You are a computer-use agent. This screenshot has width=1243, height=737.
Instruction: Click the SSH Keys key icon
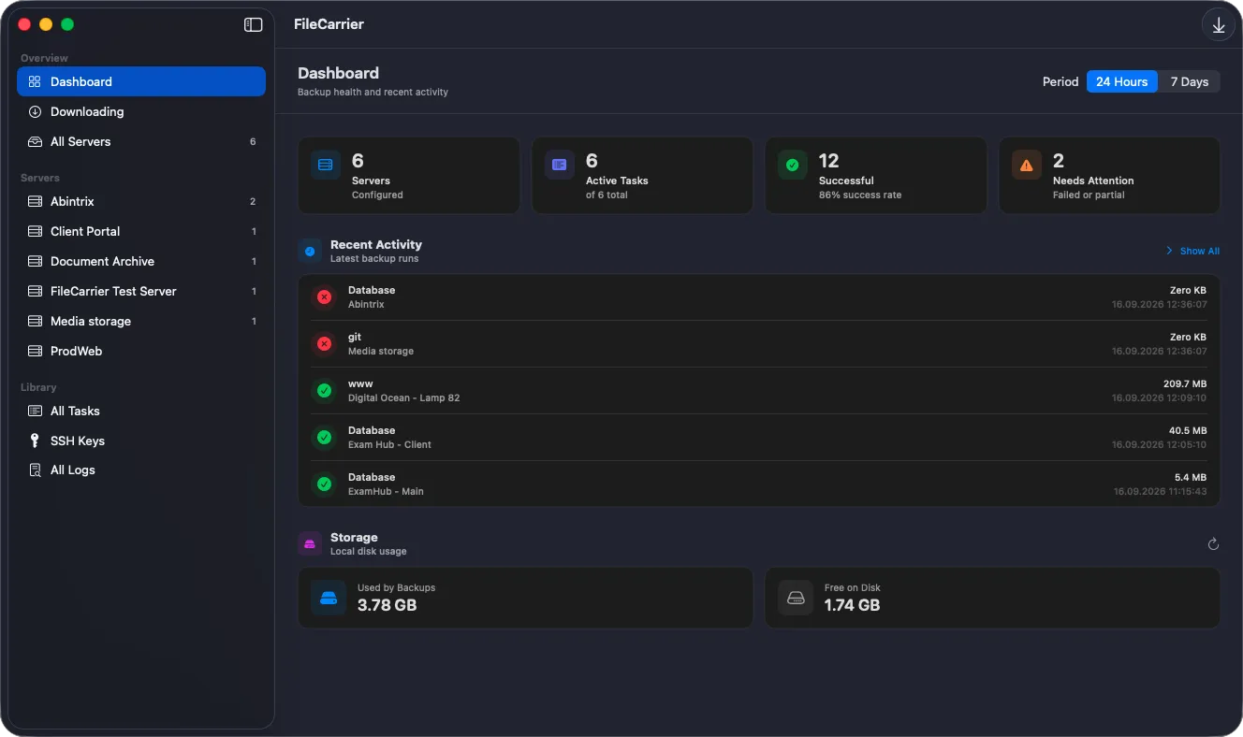click(x=35, y=441)
